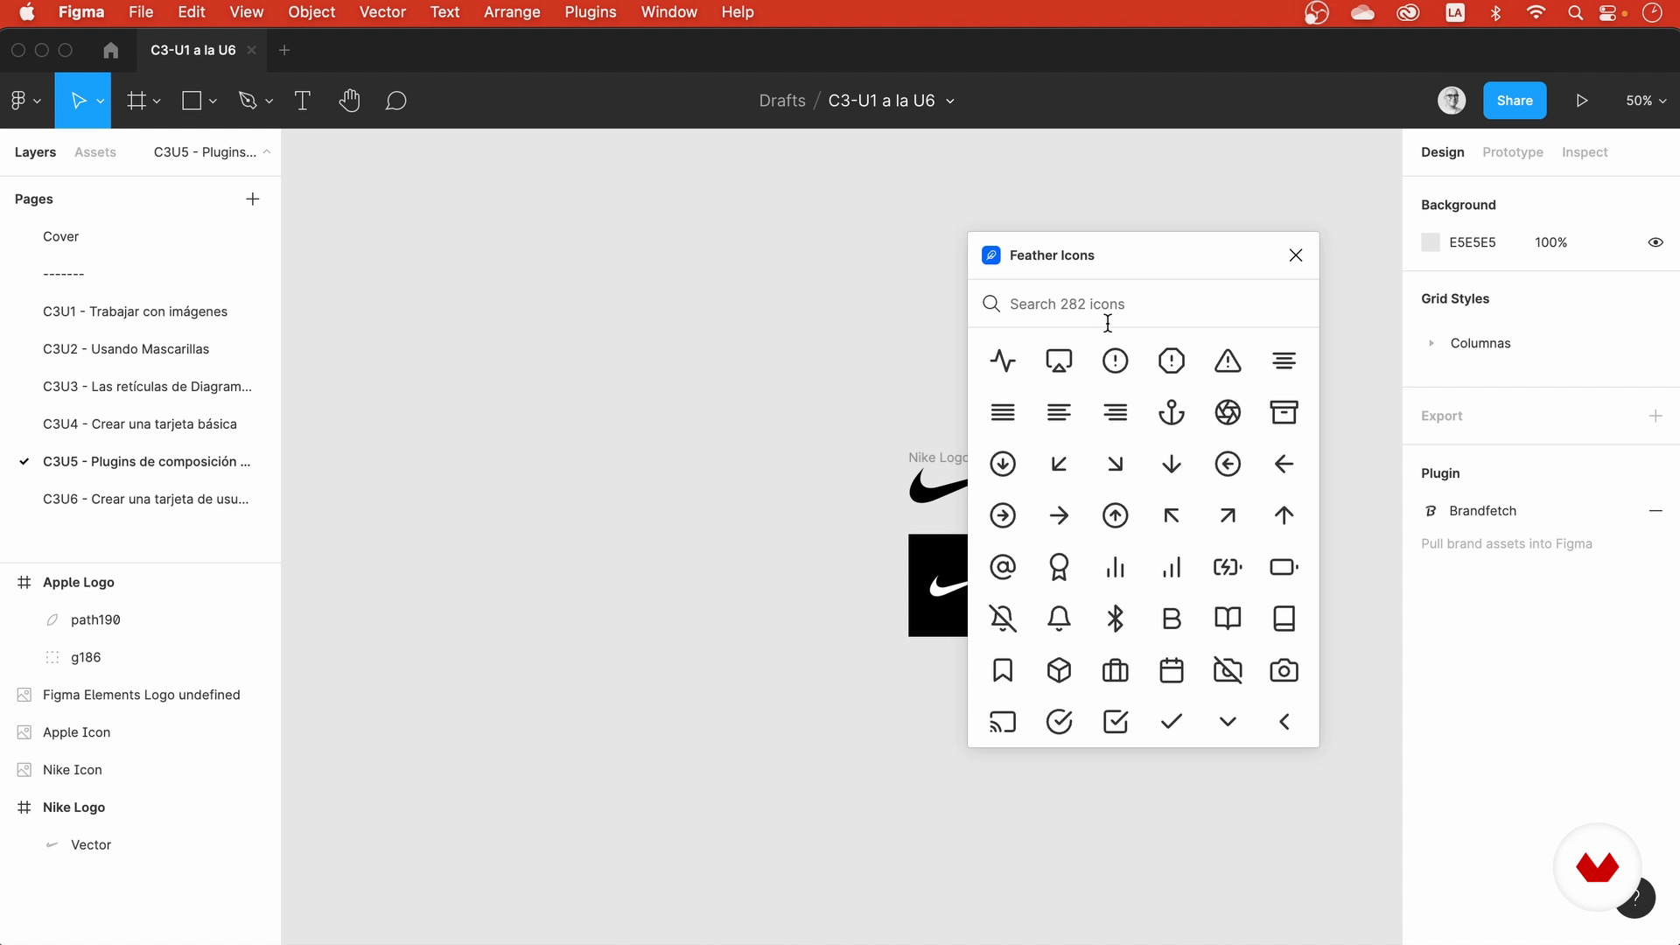
Task: Select the Comment tool
Action: tap(396, 101)
